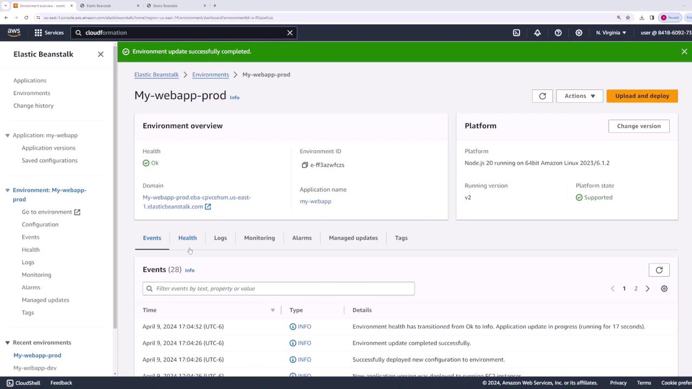Collapse the Environment: My-webapp-prod sidebar section
The height and width of the screenshot is (389, 692).
coord(8,190)
